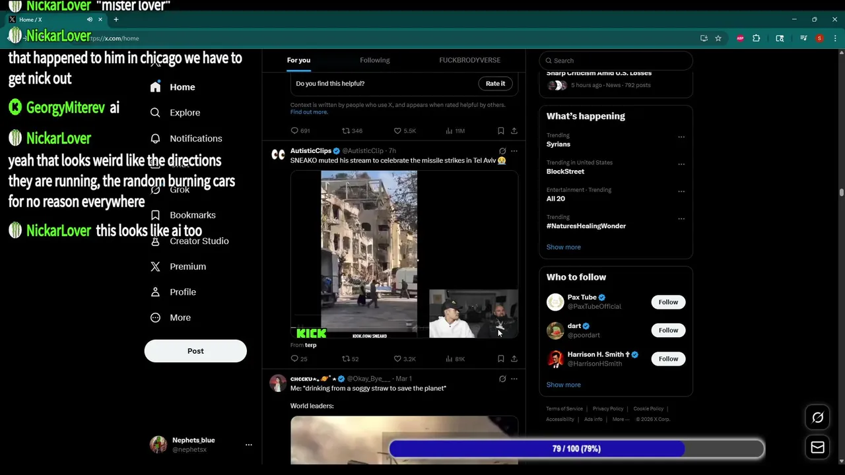
Task: Open the BlockStreet trending topic
Action: tap(565, 172)
